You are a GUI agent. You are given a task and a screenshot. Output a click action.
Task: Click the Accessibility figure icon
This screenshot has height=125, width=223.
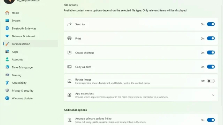7,83
